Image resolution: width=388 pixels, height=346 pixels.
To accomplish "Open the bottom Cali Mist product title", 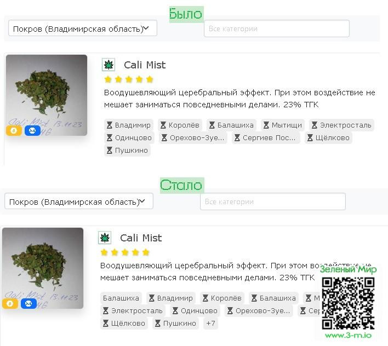I will coord(141,238).
